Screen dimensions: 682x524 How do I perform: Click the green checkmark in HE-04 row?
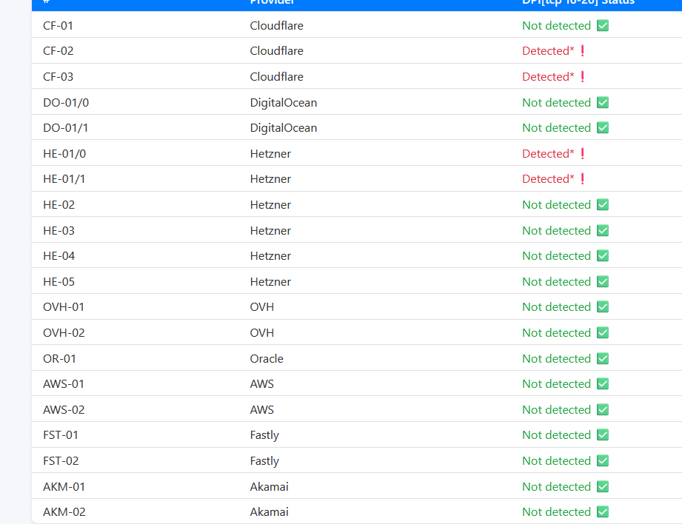tap(603, 255)
